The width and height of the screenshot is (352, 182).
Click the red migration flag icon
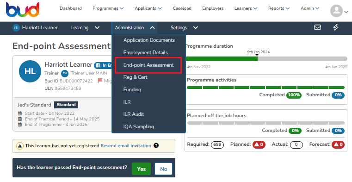tap(100, 81)
